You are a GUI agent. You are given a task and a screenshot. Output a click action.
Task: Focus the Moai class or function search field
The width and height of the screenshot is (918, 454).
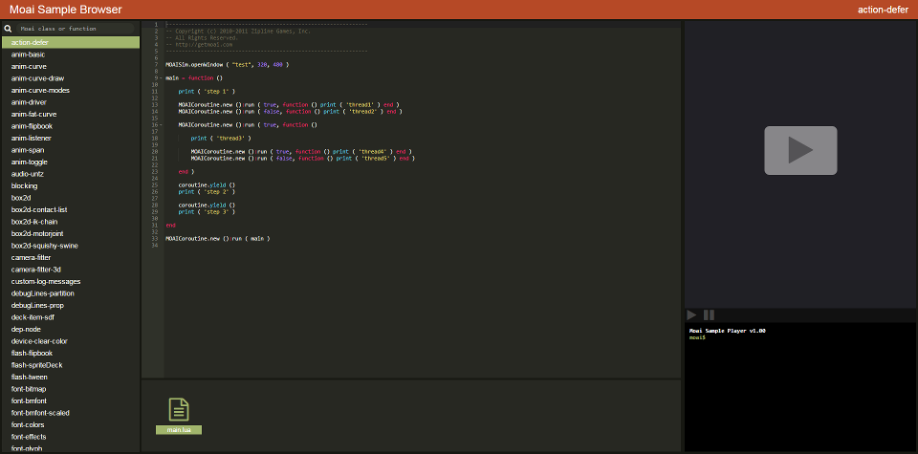click(76, 28)
